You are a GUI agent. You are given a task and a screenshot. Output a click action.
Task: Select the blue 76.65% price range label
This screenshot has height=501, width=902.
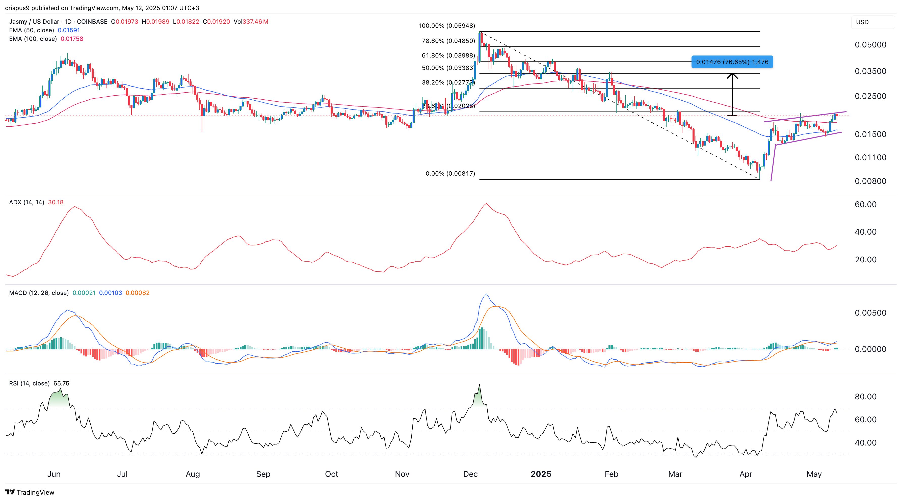point(732,62)
